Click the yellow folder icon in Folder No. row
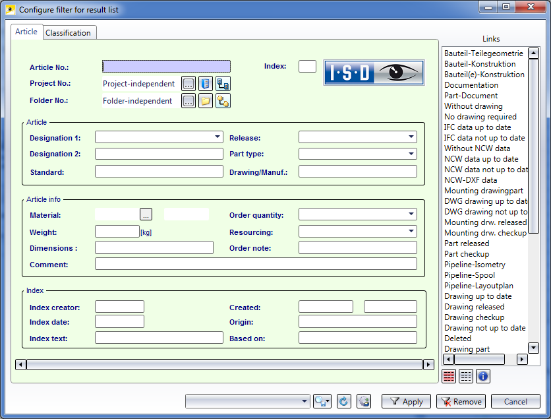Image resolution: width=551 pixels, height=419 pixels. point(206,101)
